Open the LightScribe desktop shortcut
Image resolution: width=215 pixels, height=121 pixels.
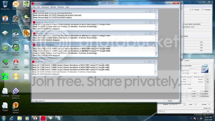click(x=16, y=20)
